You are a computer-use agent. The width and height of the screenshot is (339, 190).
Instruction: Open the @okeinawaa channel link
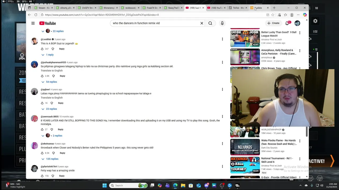(x=47, y=144)
